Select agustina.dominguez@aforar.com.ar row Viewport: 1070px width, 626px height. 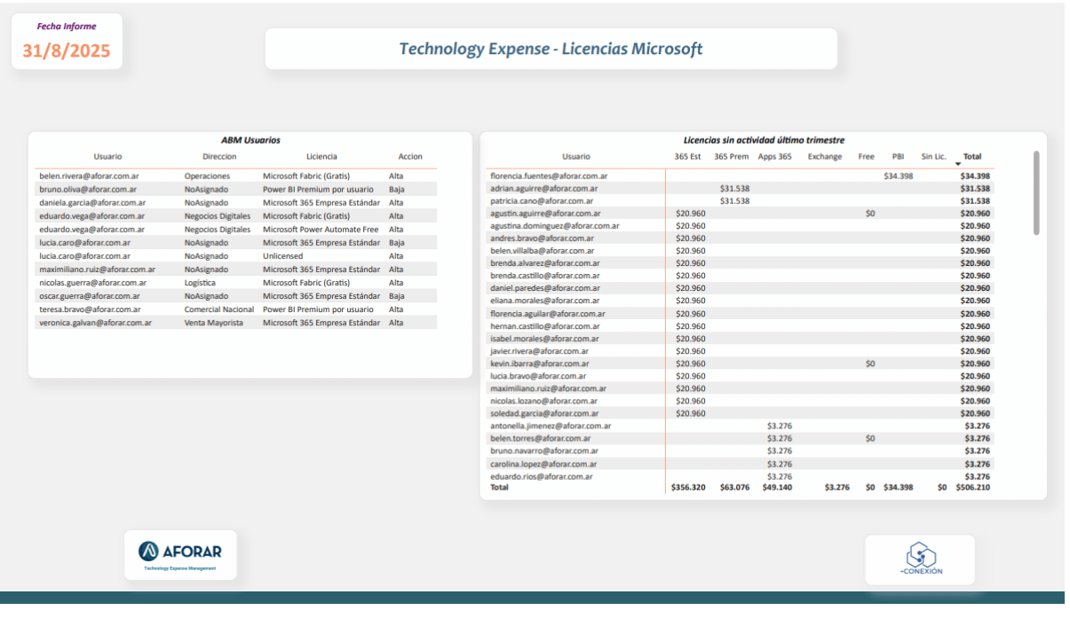coord(741,225)
